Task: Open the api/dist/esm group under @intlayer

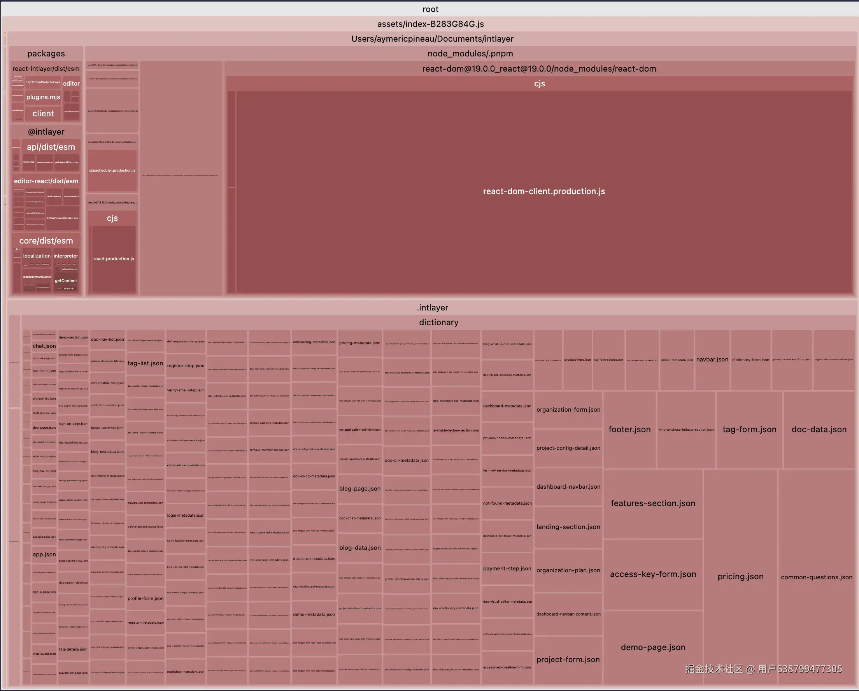Action: [x=51, y=147]
